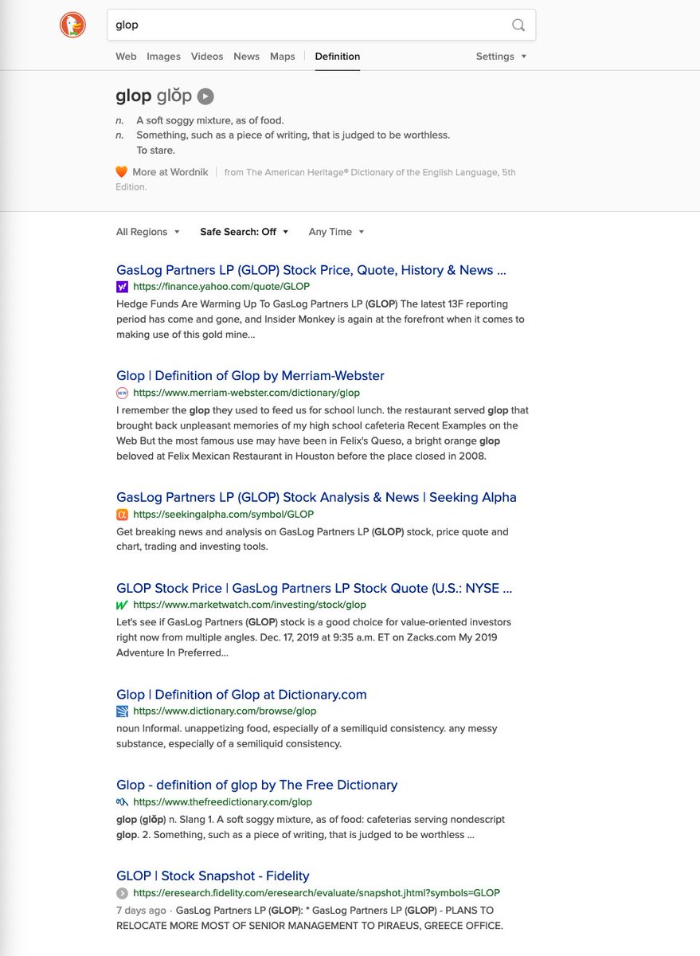The height and width of the screenshot is (956, 700).
Task: Click the '7 days ago' timestamp
Action: 141,911
